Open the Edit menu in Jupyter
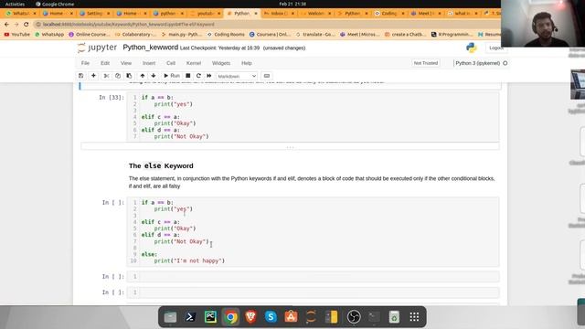The width and height of the screenshot is (585, 329). click(105, 63)
